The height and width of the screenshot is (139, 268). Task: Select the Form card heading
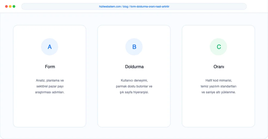pyautogui.click(x=50, y=67)
